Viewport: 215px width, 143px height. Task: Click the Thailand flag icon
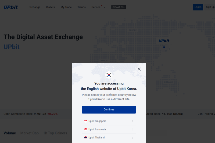[85, 138]
